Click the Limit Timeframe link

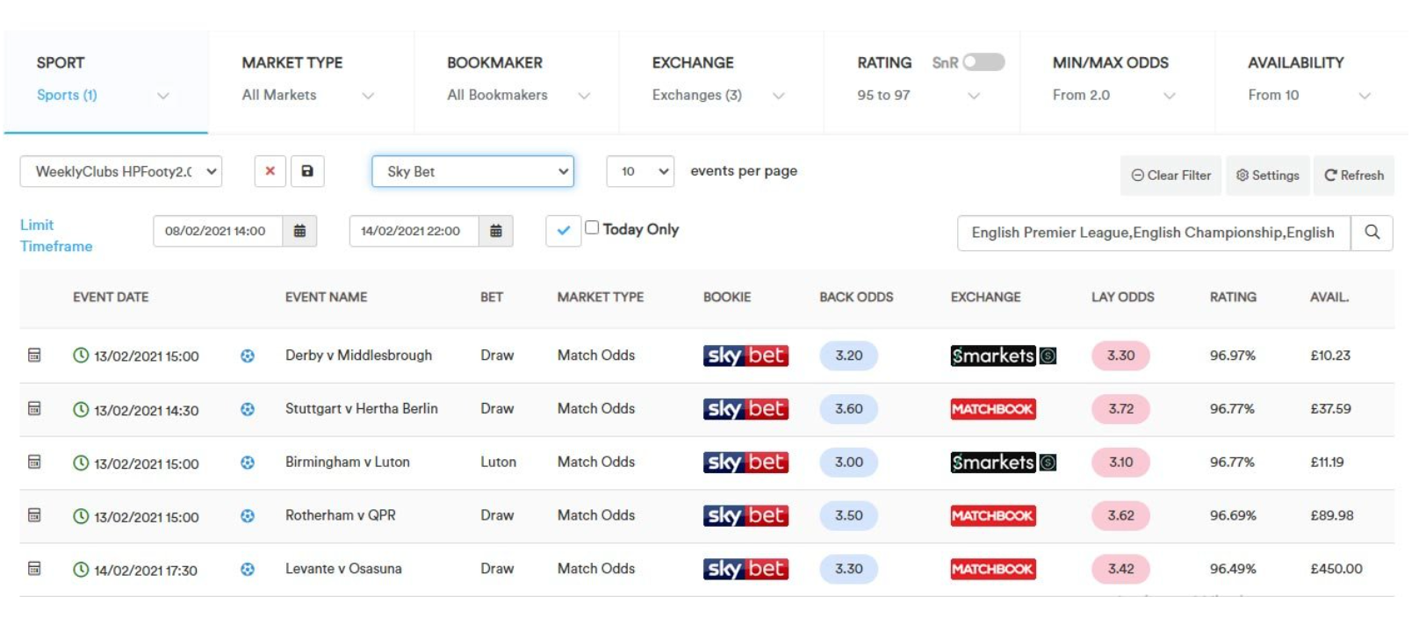coord(56,235)
